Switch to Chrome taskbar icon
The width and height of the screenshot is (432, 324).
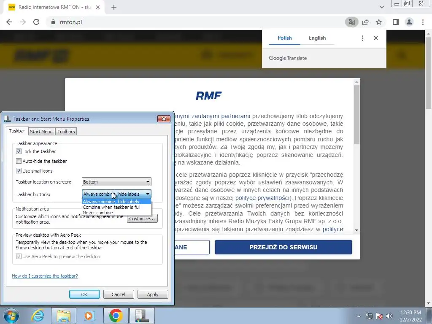pyautogui.click(x=116, y=316)
